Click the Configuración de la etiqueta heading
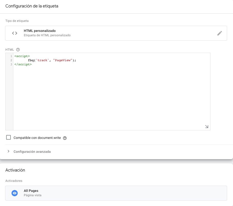 tap(32, 6)
